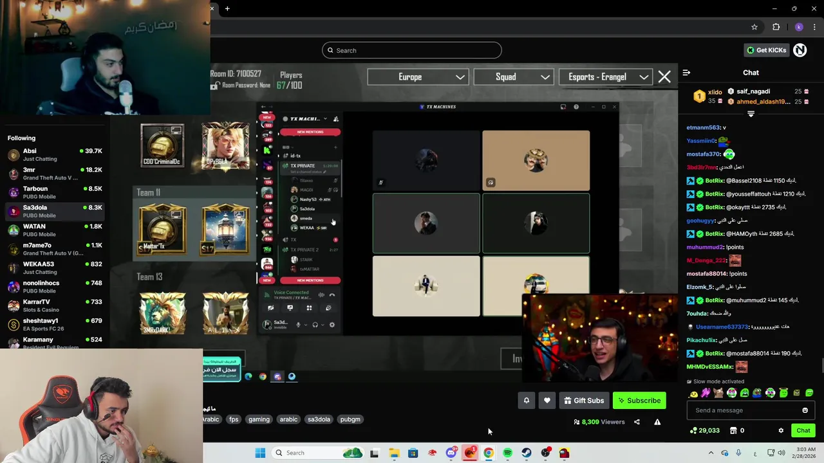Screen dimensions: 824x463
Task: Open nonolinhocs channel in Following list
Action: (x=53, y=286)
